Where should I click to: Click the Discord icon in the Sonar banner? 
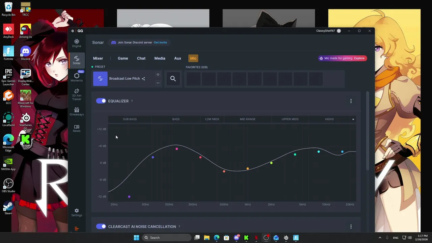click(x=113, y=43)
